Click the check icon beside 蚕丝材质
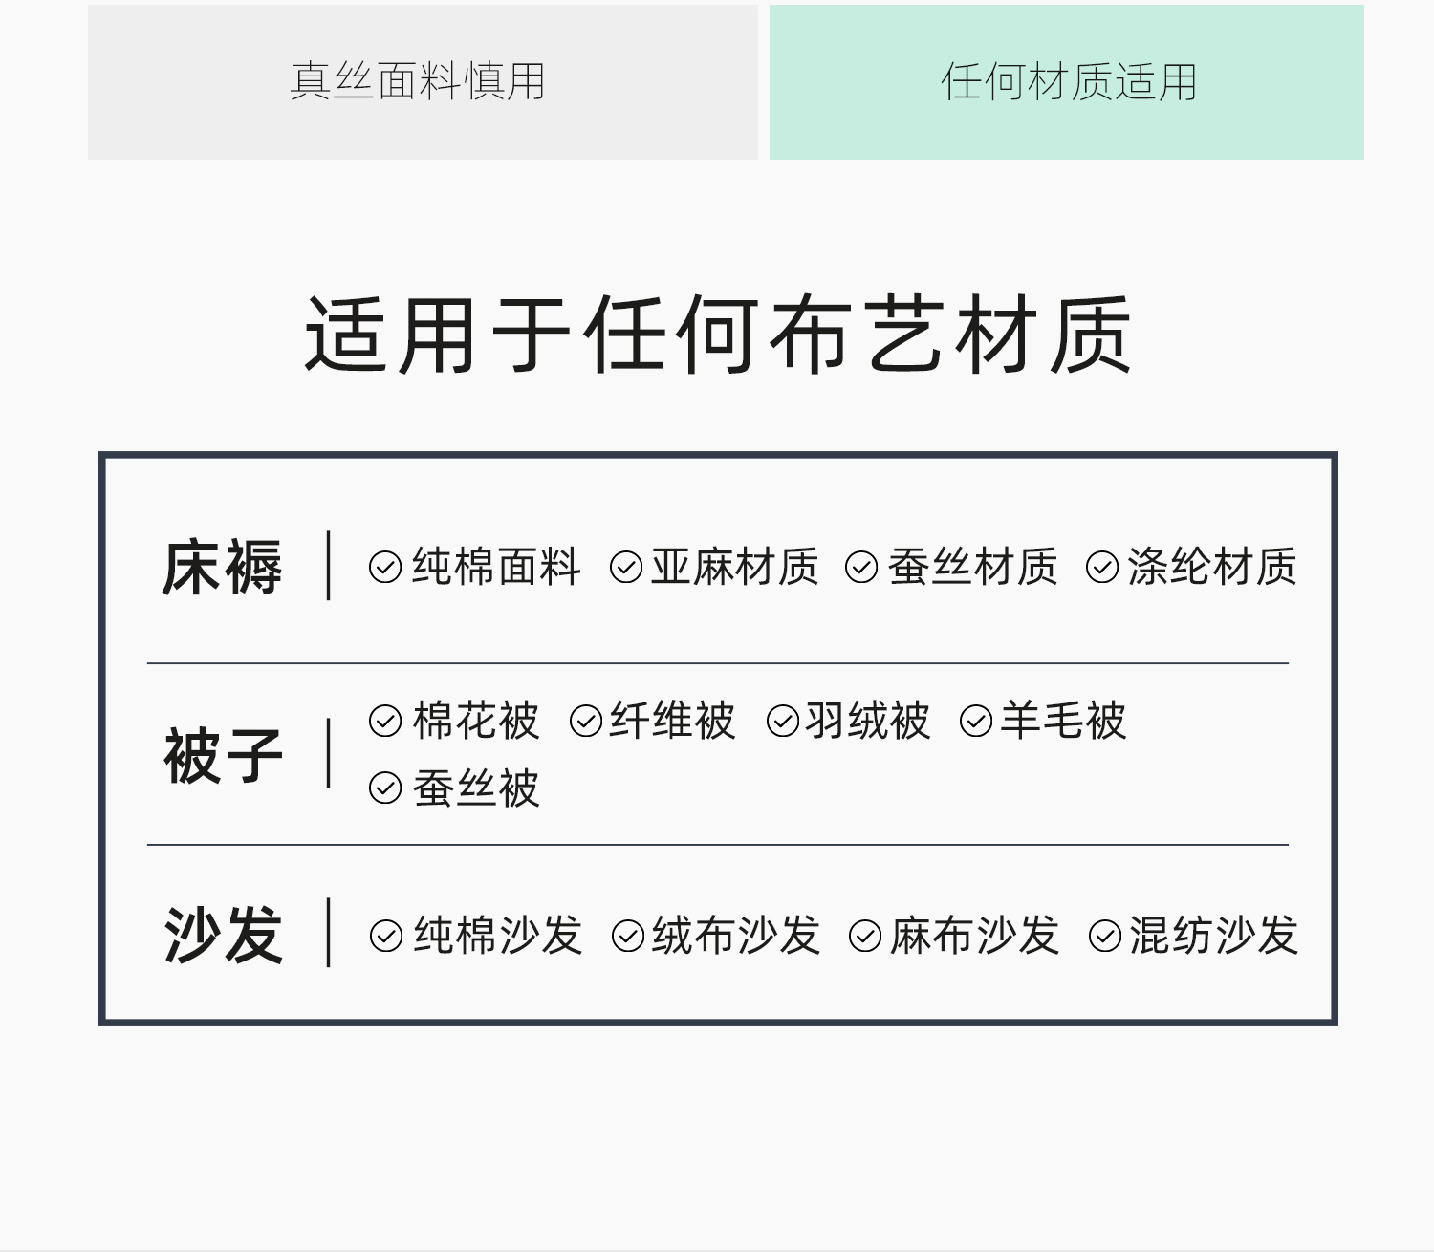The width and height of the screenshot is (1434, 1252). click(861, 568)
